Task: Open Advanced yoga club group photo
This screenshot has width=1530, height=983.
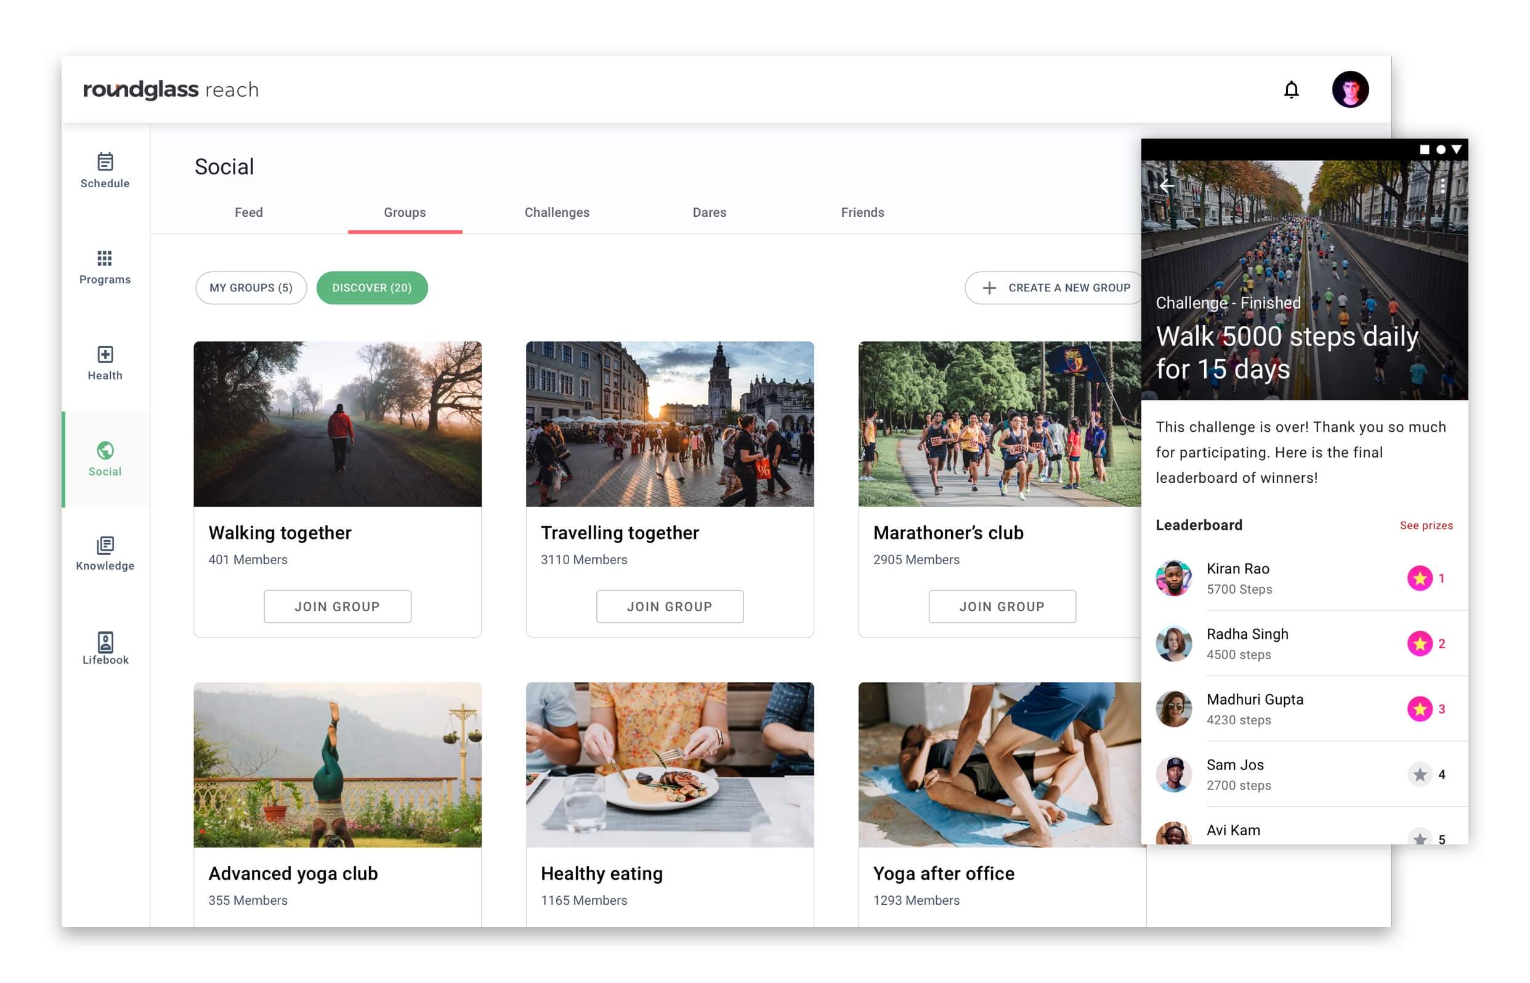Action: pyautogui.click(x=338, y=765)
